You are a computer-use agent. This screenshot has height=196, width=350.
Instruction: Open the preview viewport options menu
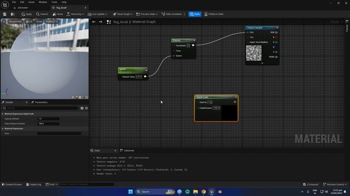pyautogui.click(x=4, y=22)
